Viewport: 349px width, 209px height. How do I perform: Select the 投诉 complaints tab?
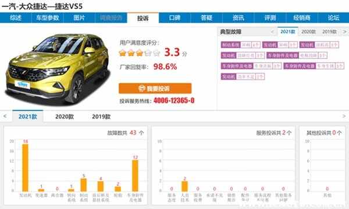pyautogui.click(x=143, y=18)
